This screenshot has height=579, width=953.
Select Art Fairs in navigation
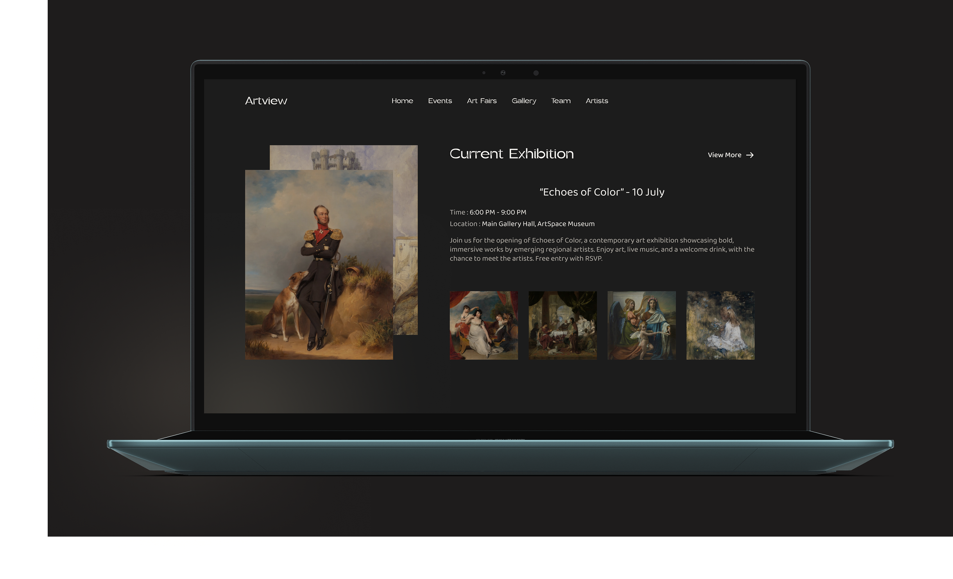(482, 101)
